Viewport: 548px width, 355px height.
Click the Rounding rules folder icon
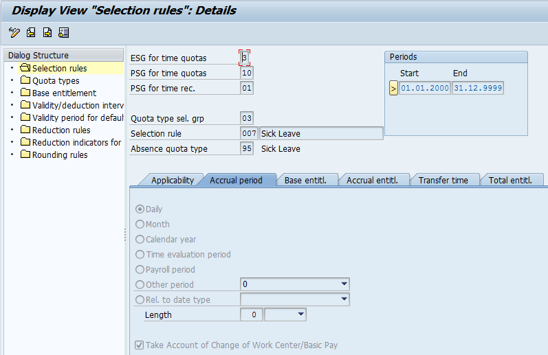coord(25,155)
